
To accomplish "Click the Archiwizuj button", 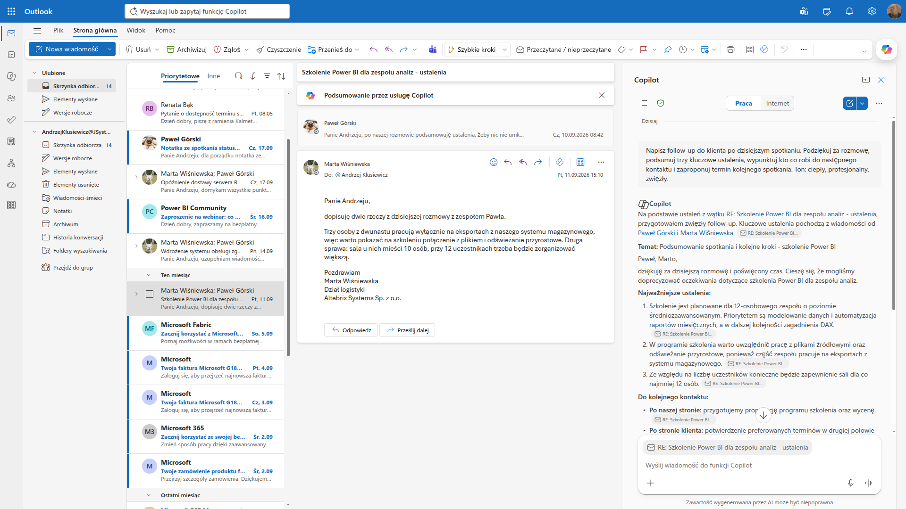I will point(187,49).
